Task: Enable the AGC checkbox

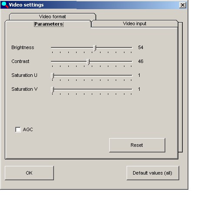Action: coord(18,129)
